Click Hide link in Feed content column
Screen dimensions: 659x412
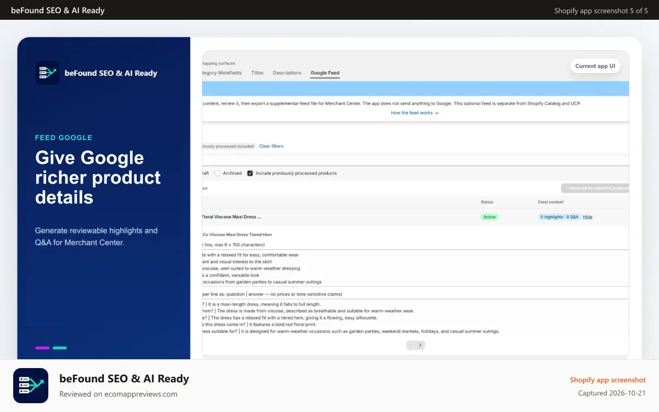pyautogui.click(x=588, y=217)
